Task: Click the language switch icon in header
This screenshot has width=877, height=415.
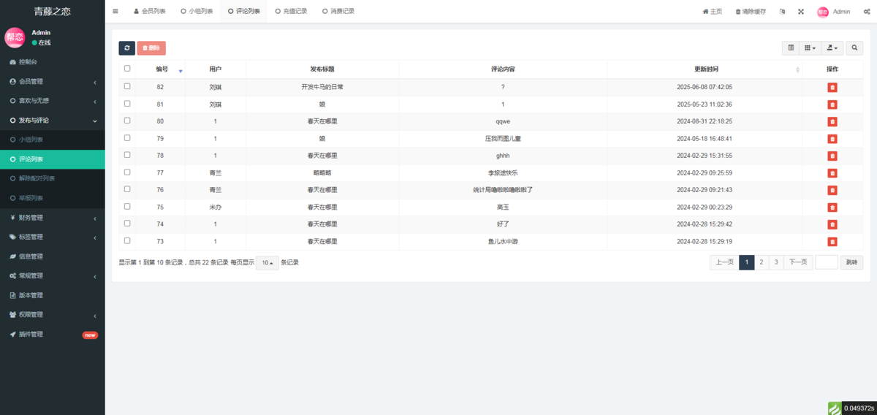Action: click(783, 12)
